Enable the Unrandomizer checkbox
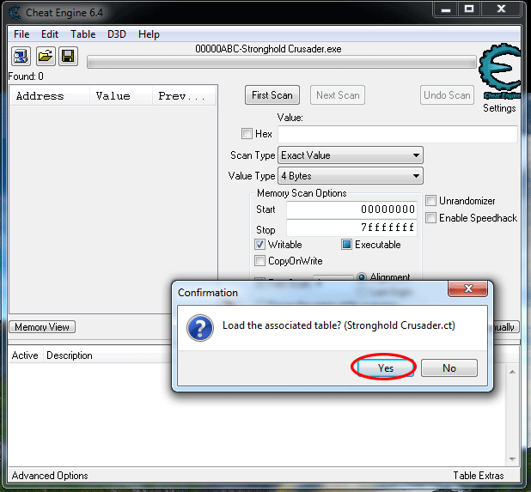 [430, 201]
